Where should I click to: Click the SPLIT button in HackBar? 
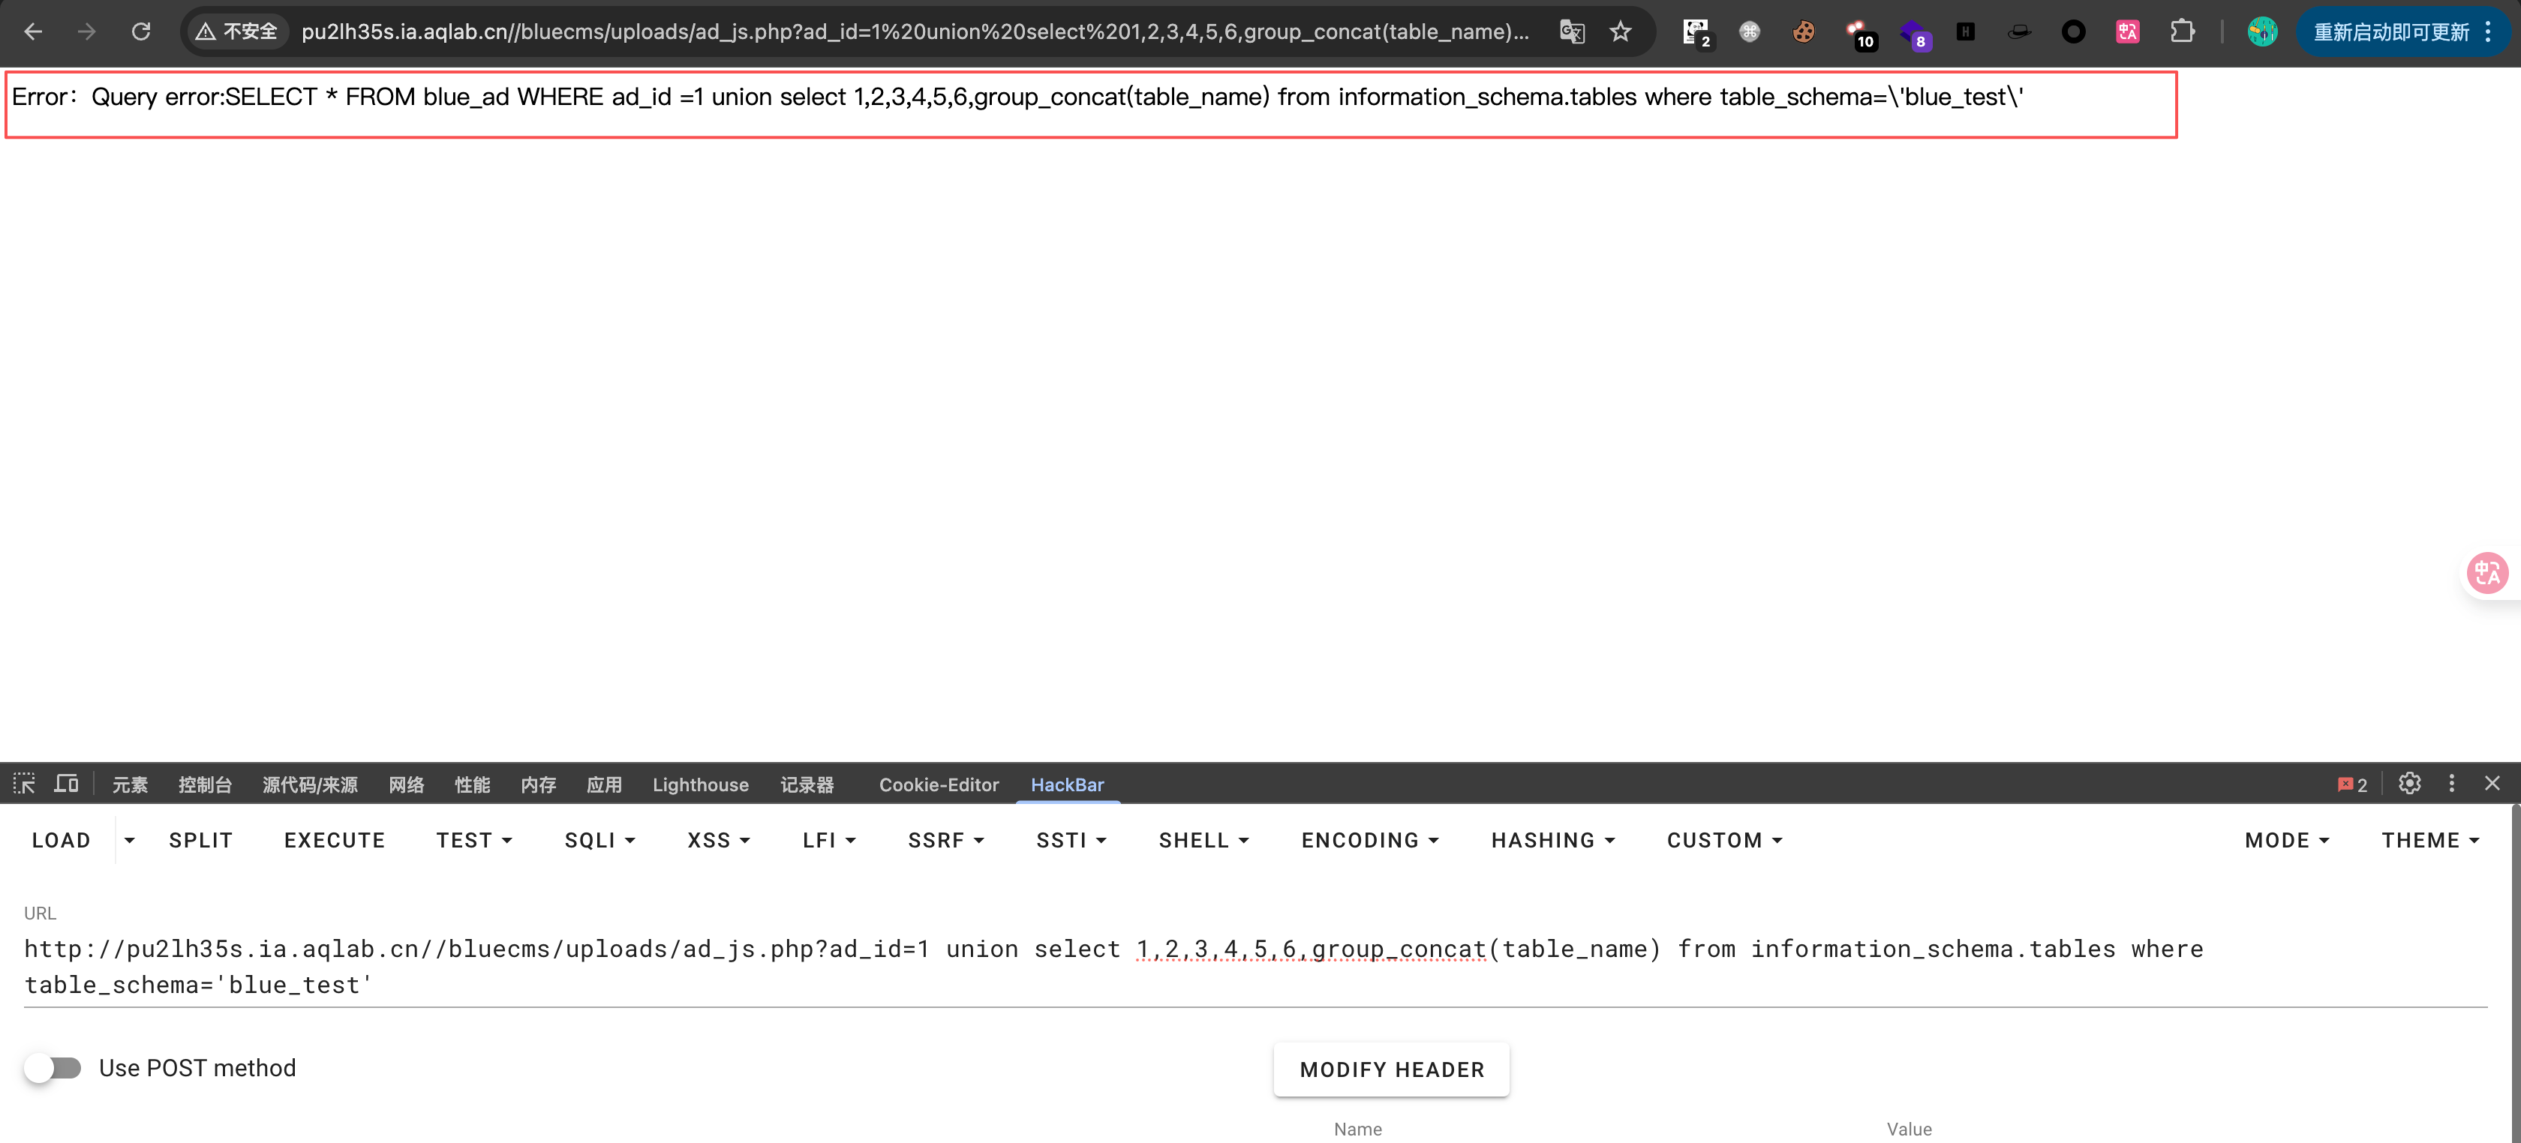pyautogui.click(x=200, y=841)
